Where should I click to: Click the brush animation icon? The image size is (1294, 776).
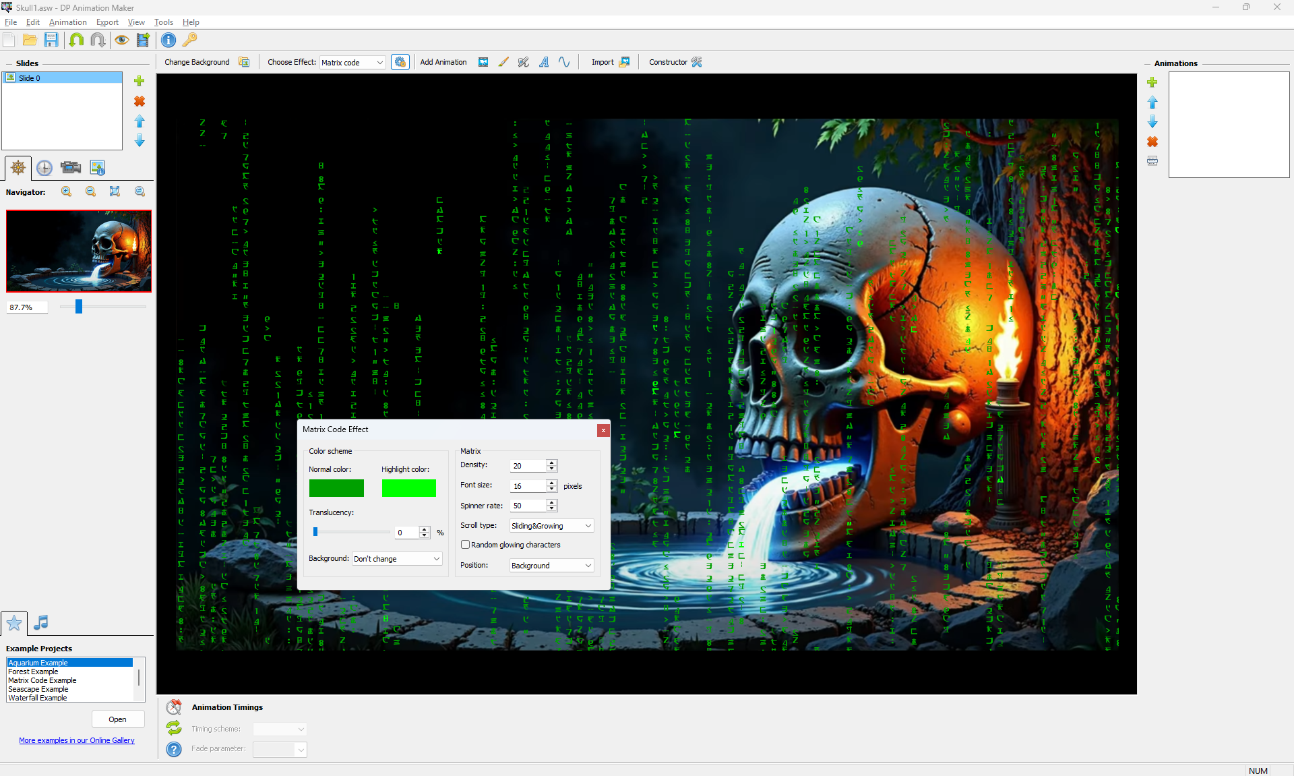(x=503, y=62)
